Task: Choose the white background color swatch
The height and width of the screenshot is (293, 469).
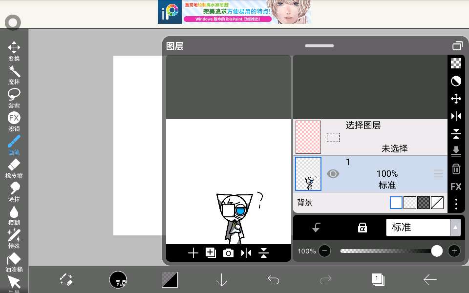Action: click(x=396, y=203)
